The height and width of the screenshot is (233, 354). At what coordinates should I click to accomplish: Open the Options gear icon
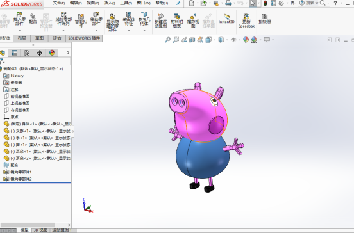pos(281,3)
